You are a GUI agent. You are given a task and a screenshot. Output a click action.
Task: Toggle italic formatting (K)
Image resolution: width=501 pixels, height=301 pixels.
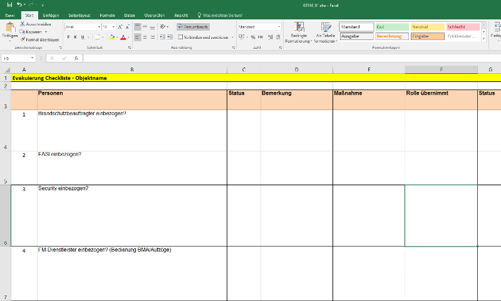click(x=75, y=38)
